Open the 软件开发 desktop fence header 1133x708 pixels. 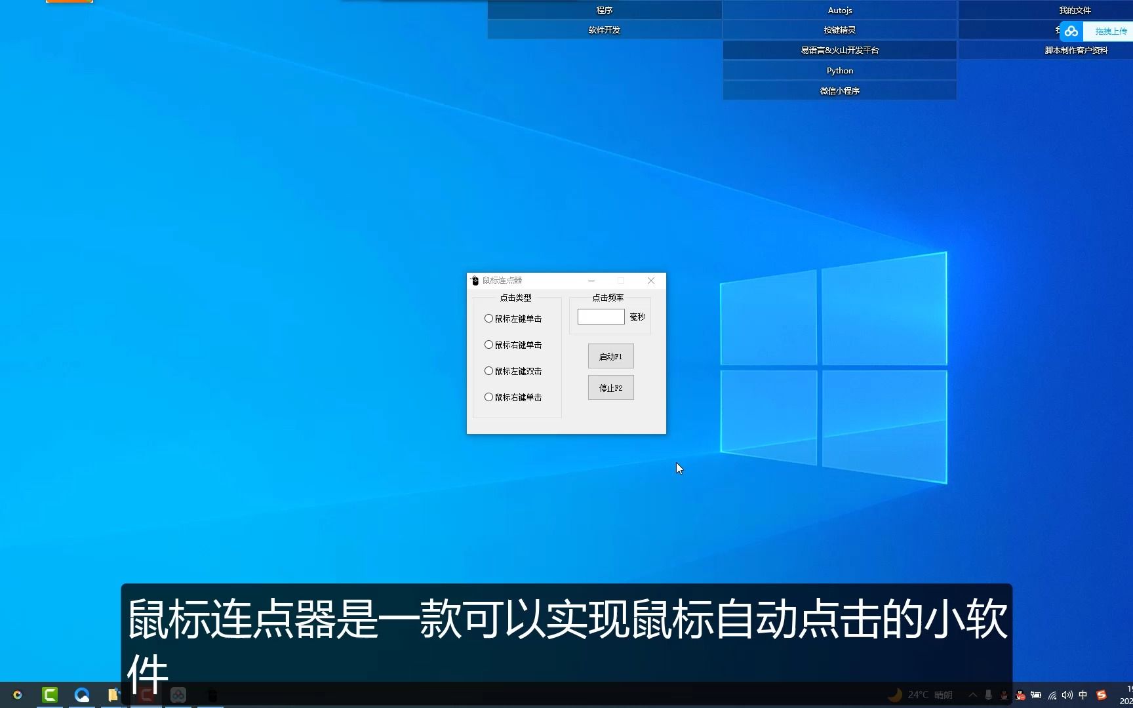coord(605,29)
